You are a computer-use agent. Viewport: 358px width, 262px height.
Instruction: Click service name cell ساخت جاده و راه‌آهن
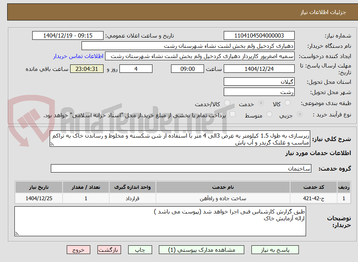pyautogui.click(x=223, y=198)
